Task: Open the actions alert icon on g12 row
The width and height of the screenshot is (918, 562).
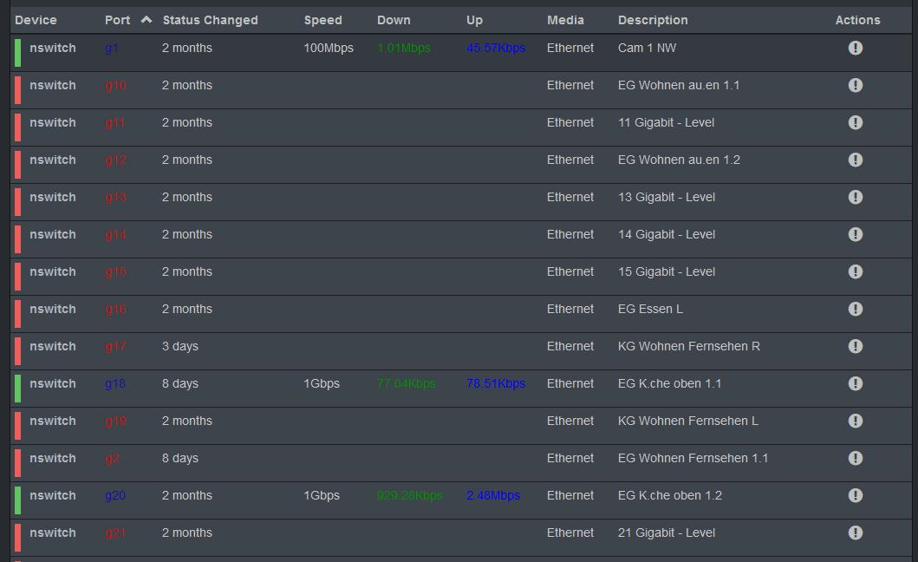Action: click(855, 160)
